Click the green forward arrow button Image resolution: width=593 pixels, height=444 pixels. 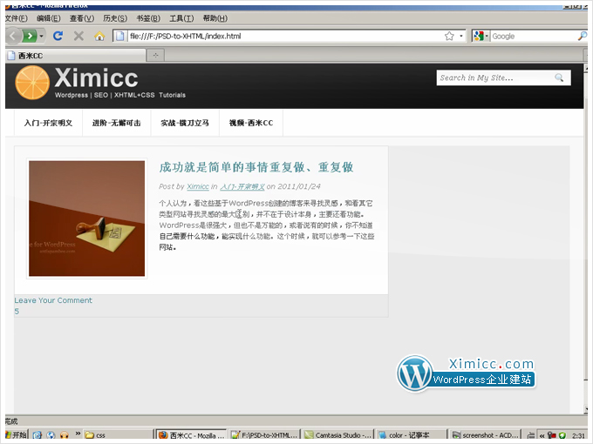[30, 37]
